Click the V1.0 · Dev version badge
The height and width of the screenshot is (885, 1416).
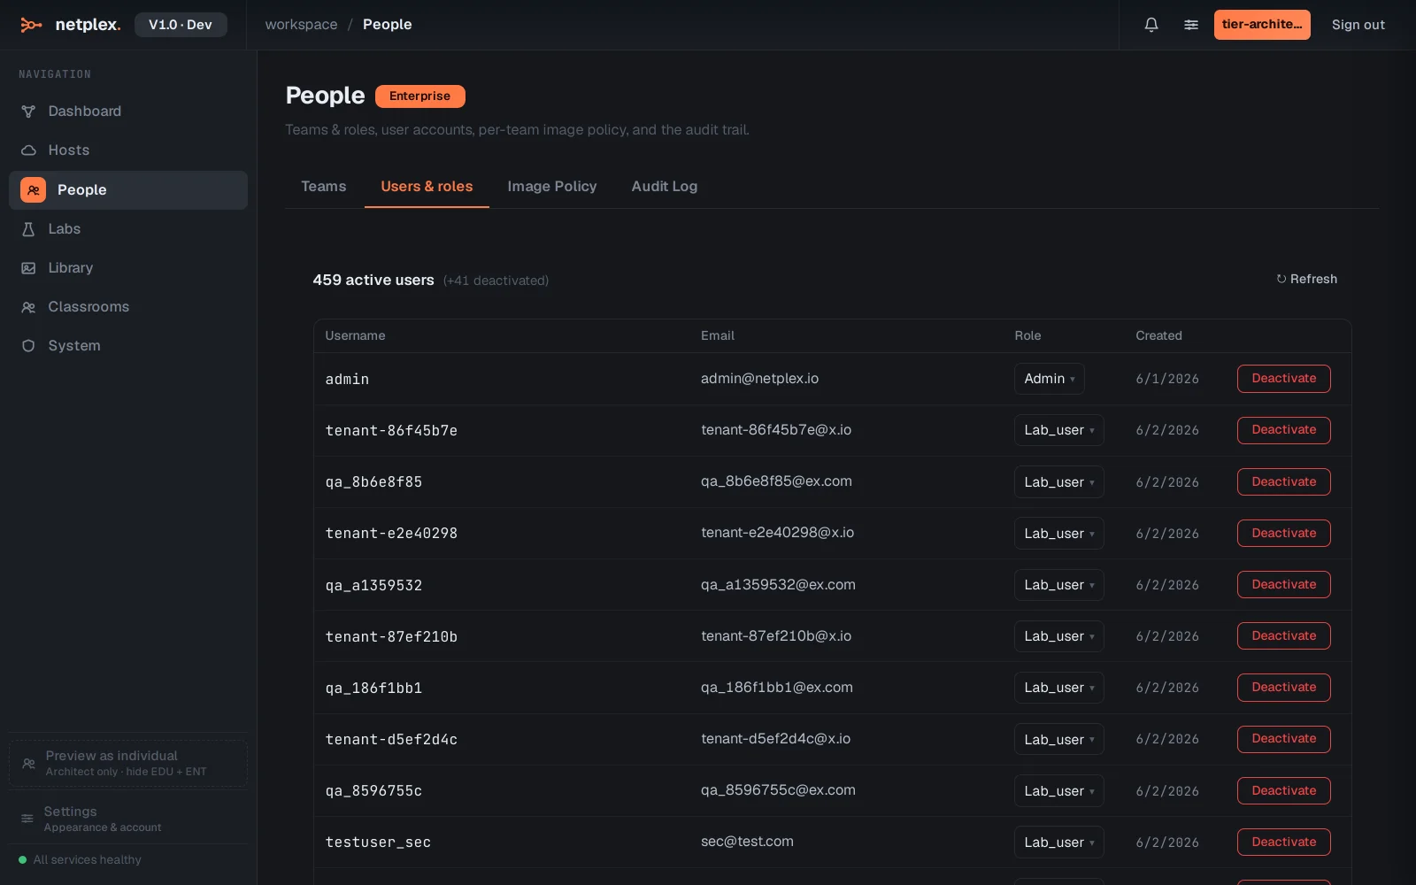click(x=181, y=25)
